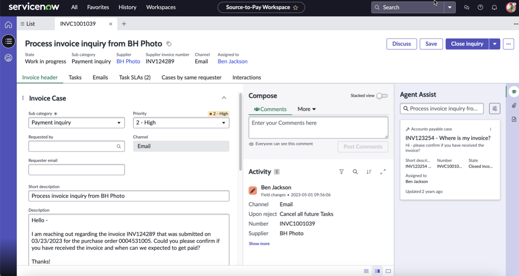Click Show more in Activity

point(259,244)
